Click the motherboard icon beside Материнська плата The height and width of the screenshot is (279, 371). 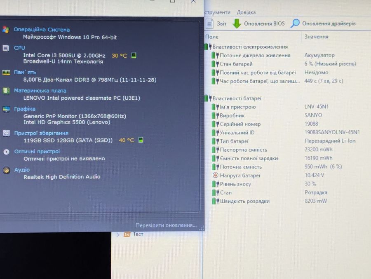6,91
